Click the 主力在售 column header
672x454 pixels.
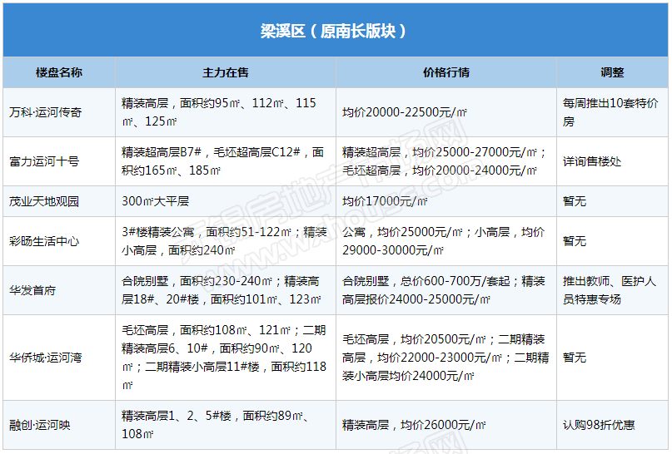click(226, 72)
